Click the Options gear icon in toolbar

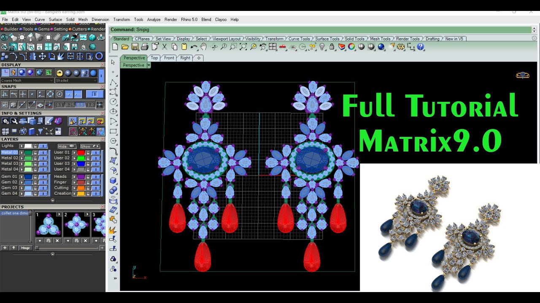click(401, 47)
